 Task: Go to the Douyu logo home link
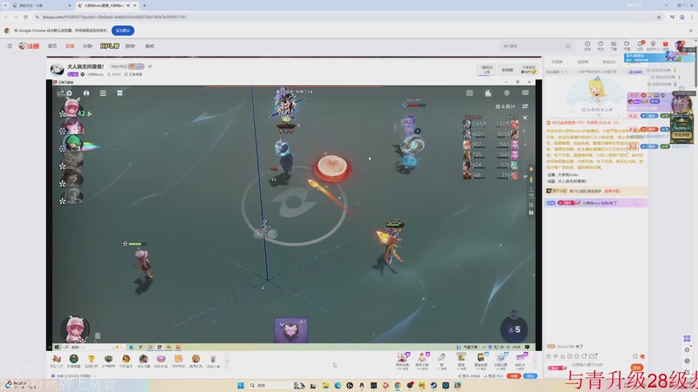pos(29,46)
